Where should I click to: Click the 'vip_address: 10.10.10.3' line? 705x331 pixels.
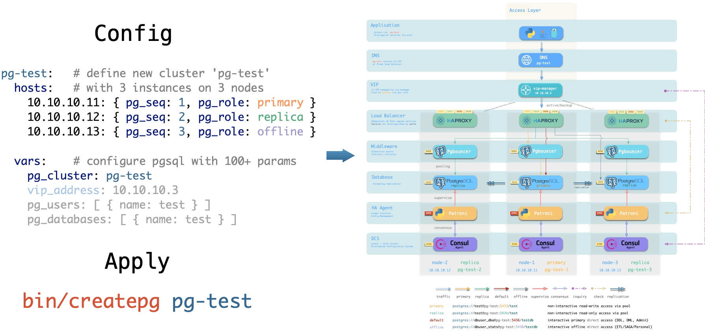pos(103,191)
